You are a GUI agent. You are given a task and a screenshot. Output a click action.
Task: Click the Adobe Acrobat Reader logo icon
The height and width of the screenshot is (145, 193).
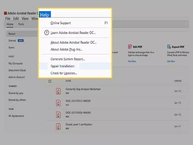tap(5, 13)
